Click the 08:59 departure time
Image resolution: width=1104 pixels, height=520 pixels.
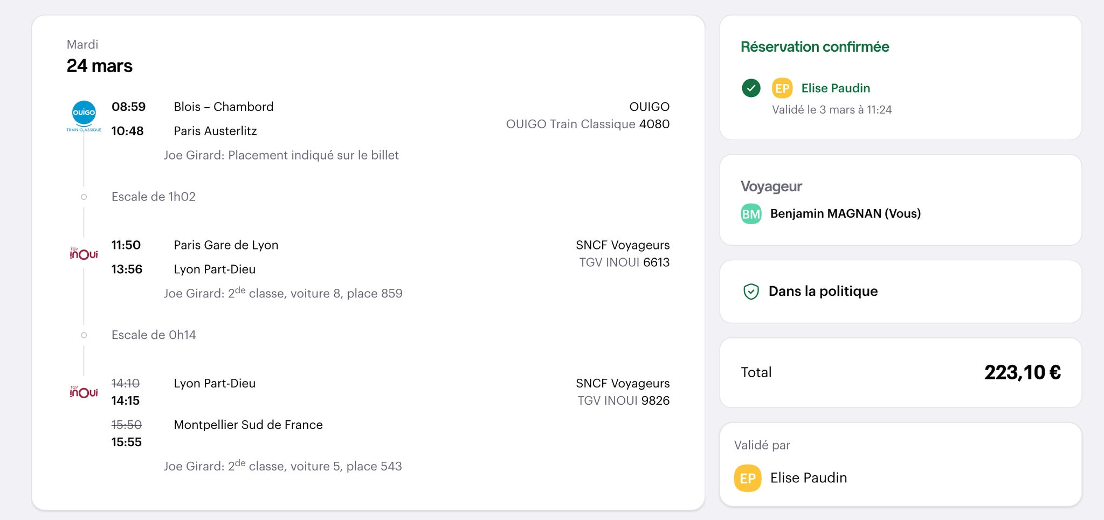(x=128, y=107)
